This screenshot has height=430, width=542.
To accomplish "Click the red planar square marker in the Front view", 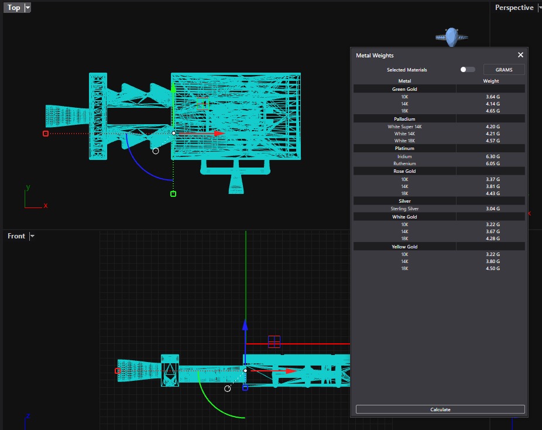I will (x=274, y=342).
